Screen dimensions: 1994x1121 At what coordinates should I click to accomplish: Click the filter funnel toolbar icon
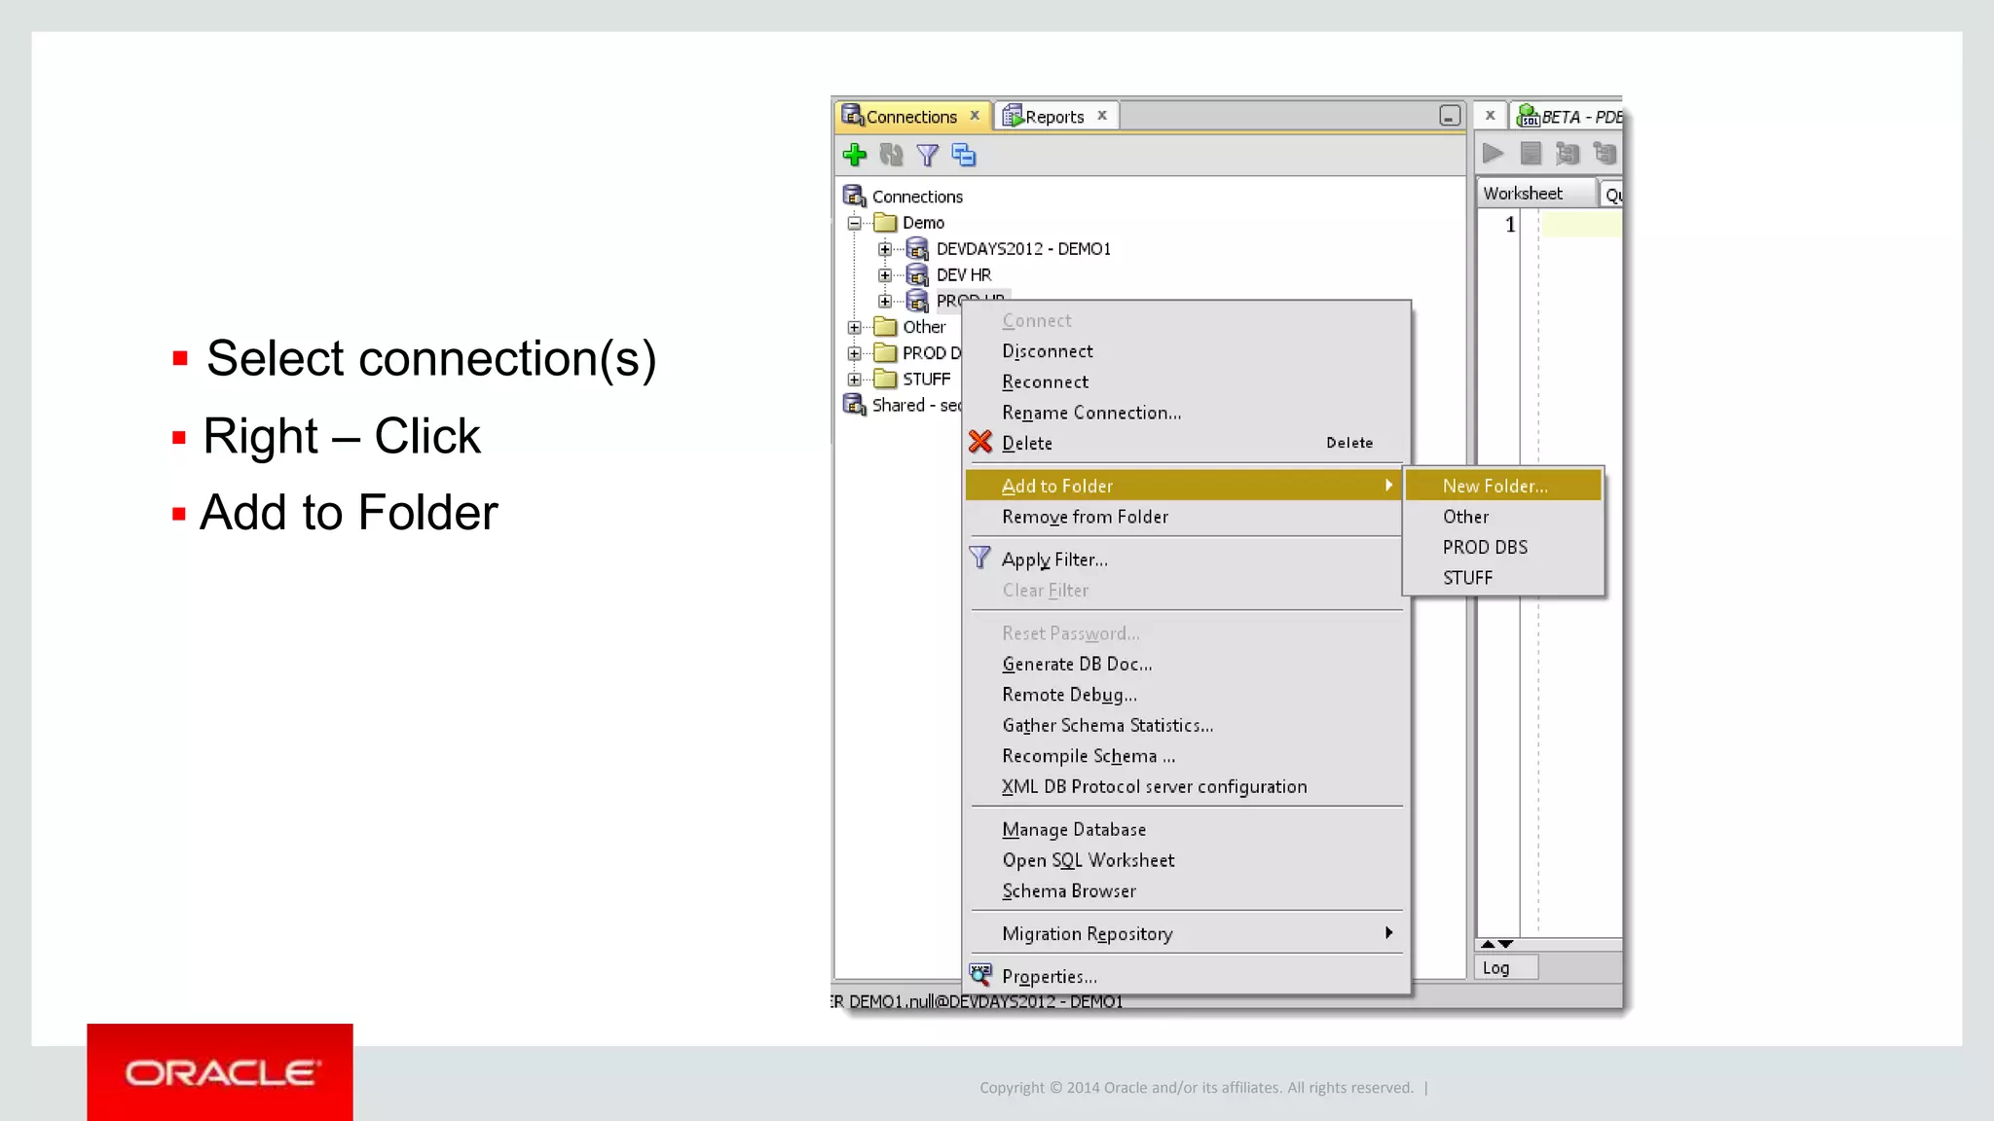click(x=928, y=155)
